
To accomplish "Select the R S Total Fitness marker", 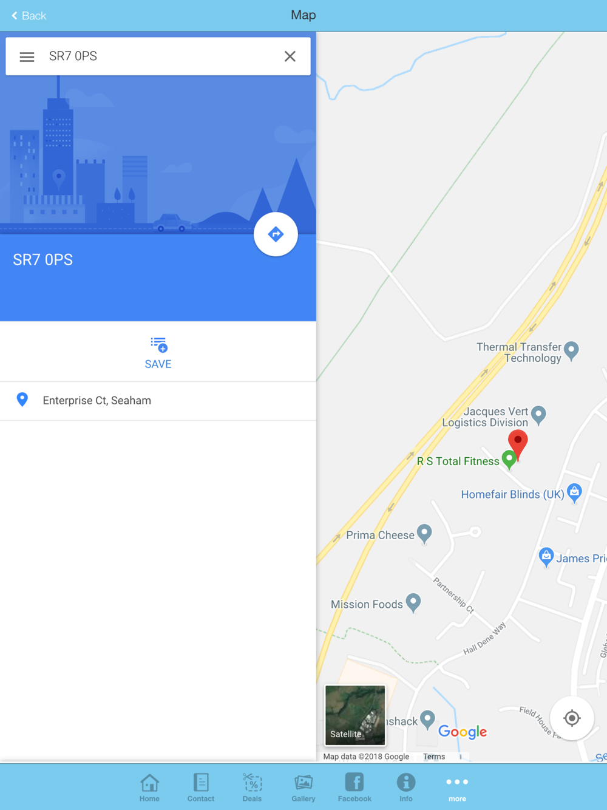I will (509, 460).
